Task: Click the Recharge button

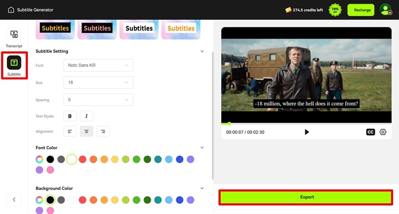Action: pyautogui.click(x=361, y=10)
